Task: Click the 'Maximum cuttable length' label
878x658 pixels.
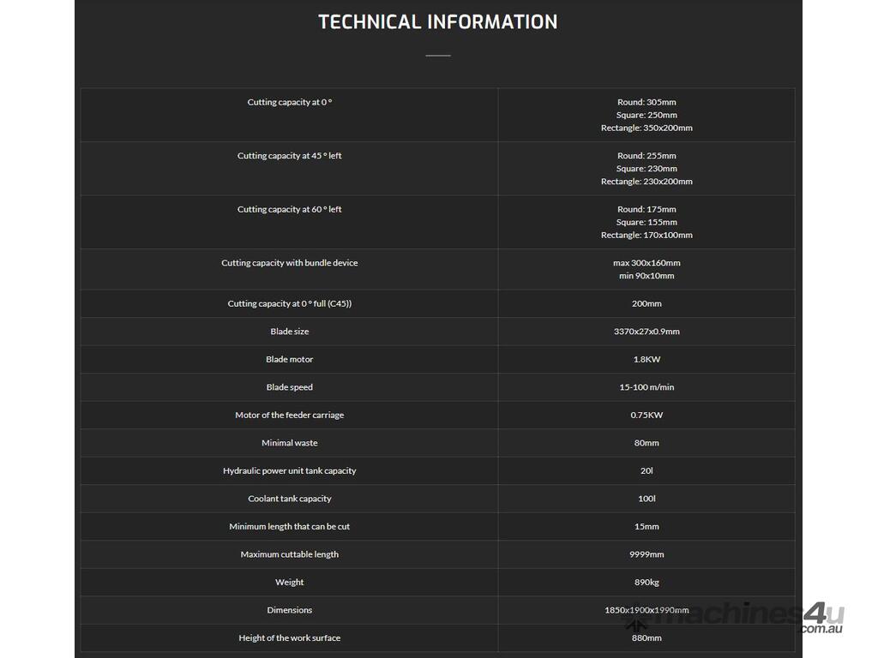Action: (x=290, y=554)
